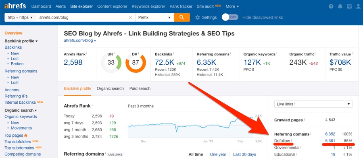Open Rank tracker in top navigation
The height and width of the screenshot is (158, 363).
click(181, 6)
